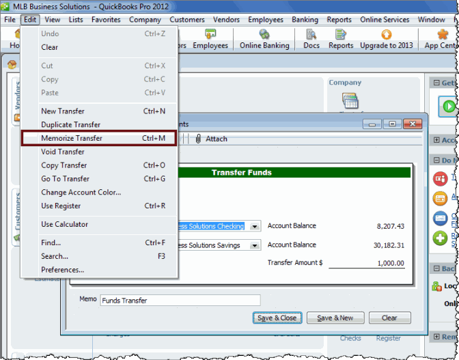Open the Checks link on Home page
The width and height of the screenshot is (459, 360).
click(x=350, y=338)
